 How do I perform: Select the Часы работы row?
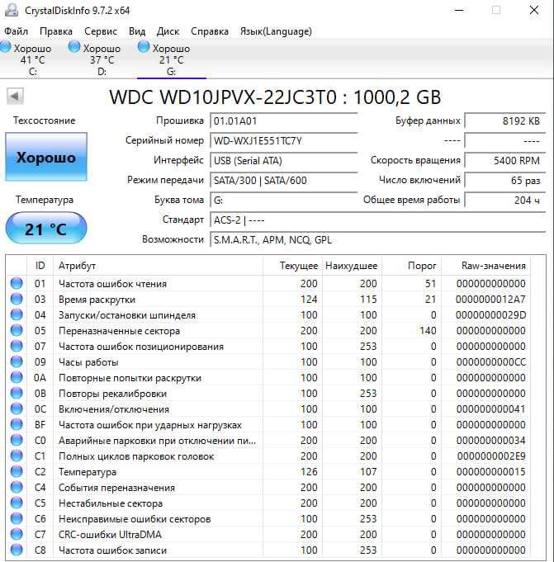coord(268,361)
